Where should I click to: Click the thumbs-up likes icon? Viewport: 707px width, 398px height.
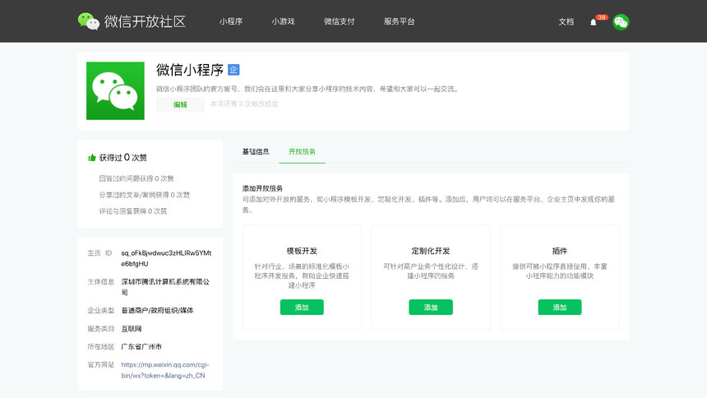point(92,158)
